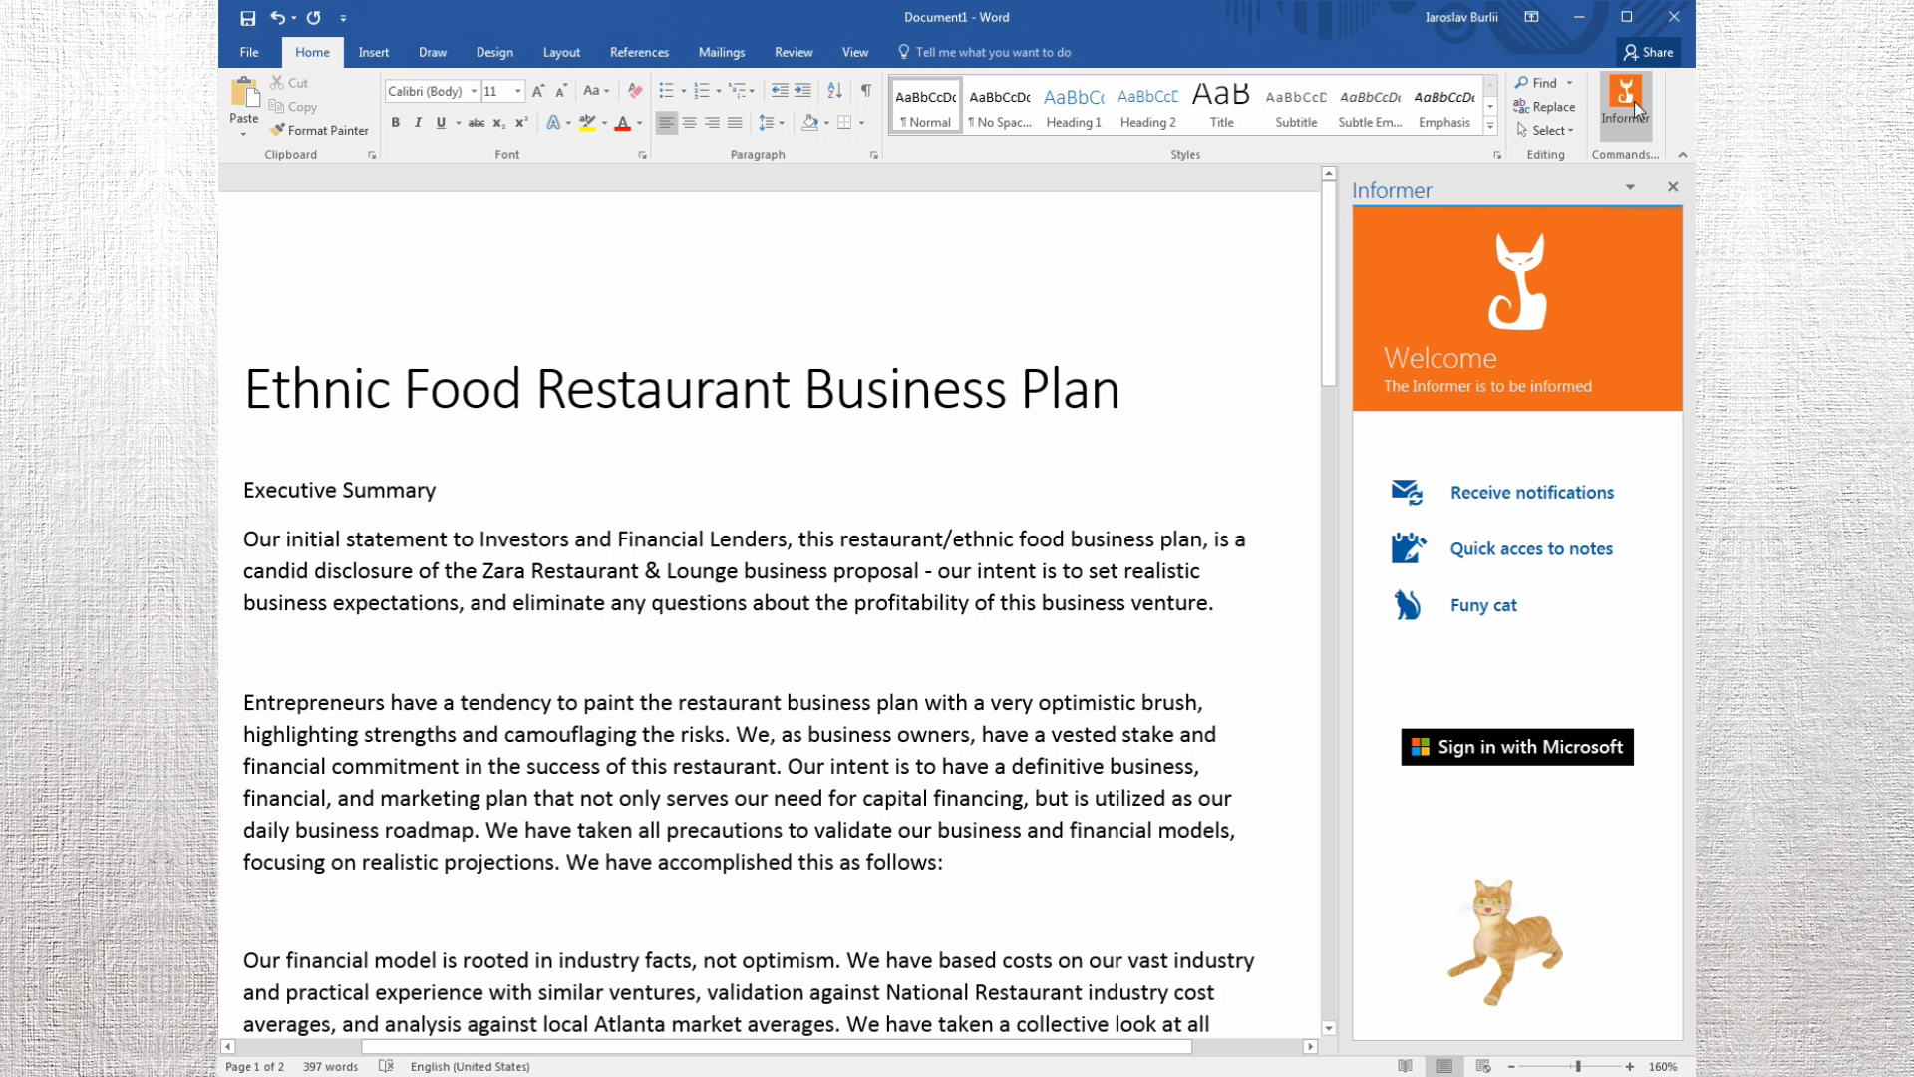Switch to the Insert ribbon tab

(373, 52)
